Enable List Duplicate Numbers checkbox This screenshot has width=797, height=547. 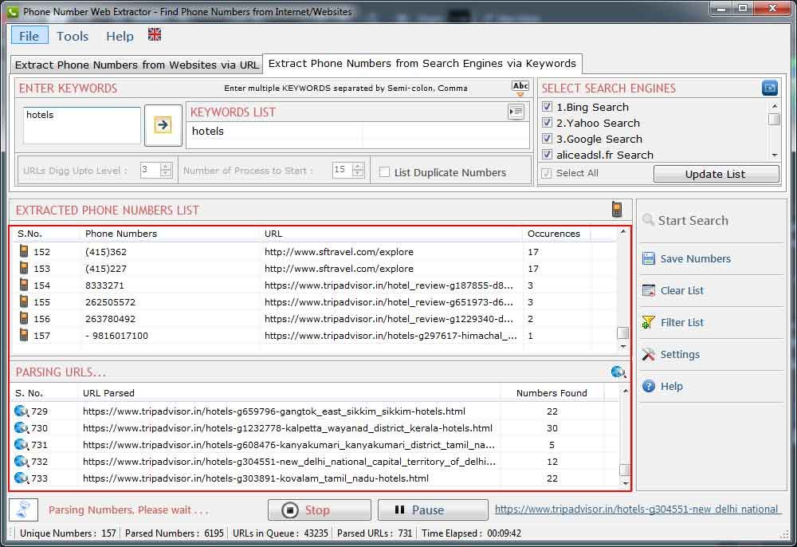click(x=385, y=172)
